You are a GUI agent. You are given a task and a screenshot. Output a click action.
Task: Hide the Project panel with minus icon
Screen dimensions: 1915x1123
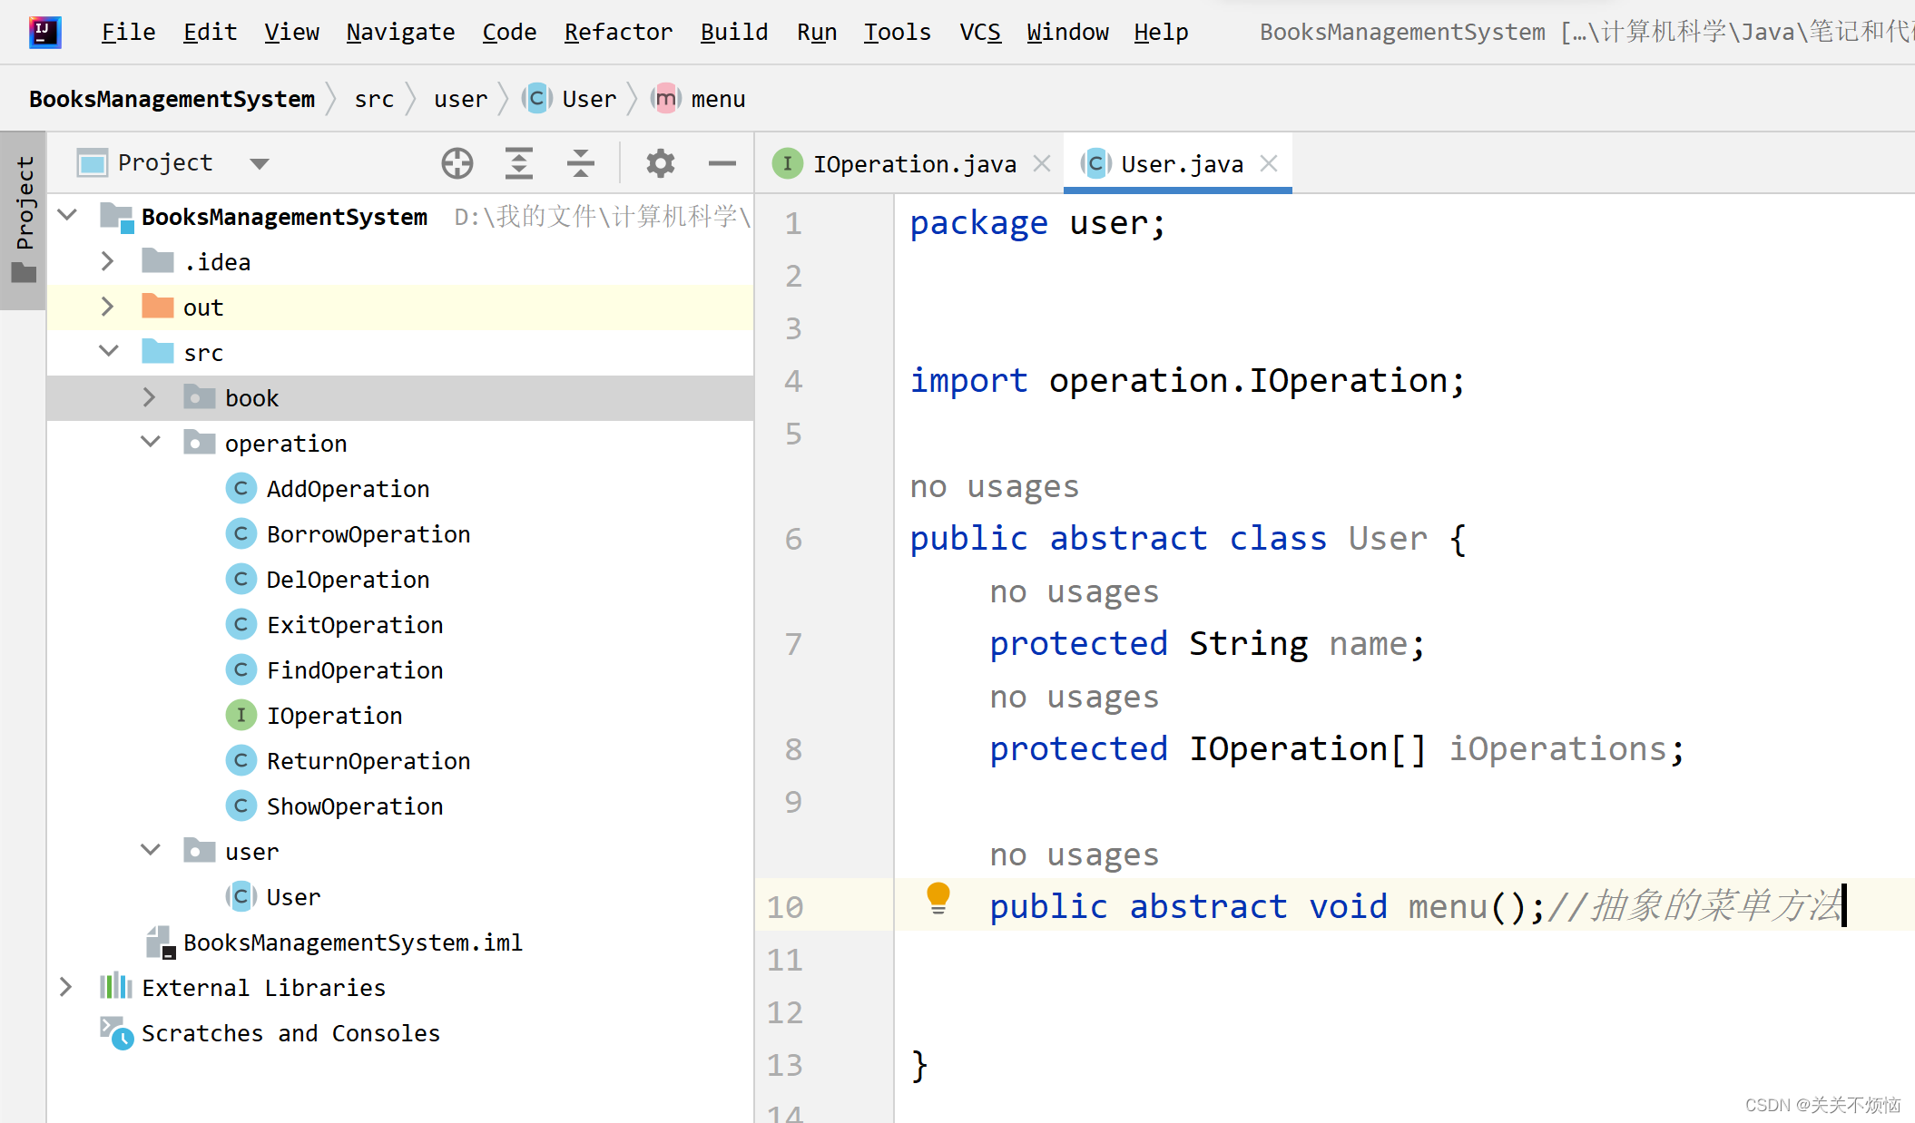point(722,163)
